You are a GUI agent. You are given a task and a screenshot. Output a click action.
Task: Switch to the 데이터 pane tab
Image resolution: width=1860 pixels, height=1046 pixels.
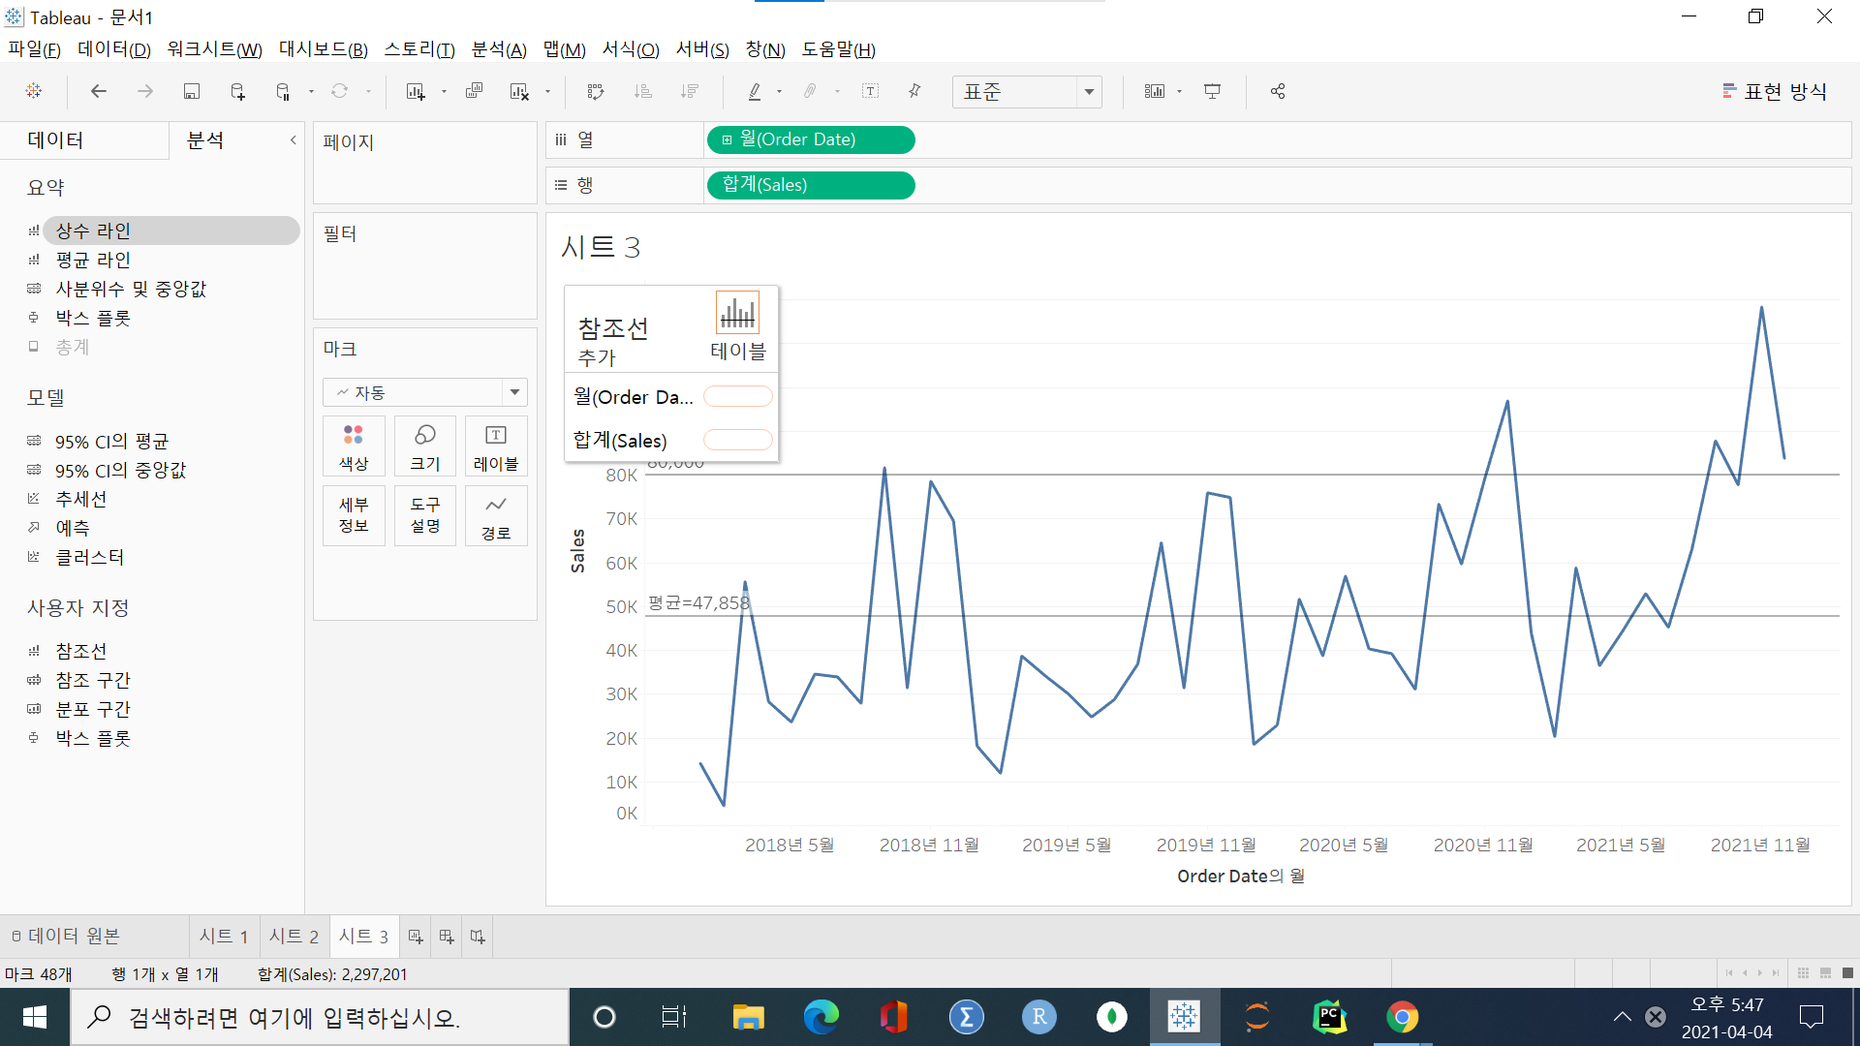55,140
